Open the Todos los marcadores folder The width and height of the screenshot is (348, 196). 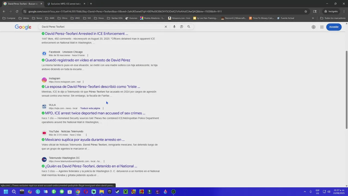pyautogui.click(x=333, y=18)
